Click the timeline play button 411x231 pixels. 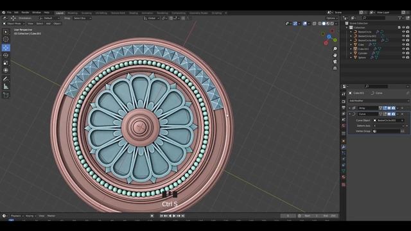pyautogui.click(x=174, y=216)
